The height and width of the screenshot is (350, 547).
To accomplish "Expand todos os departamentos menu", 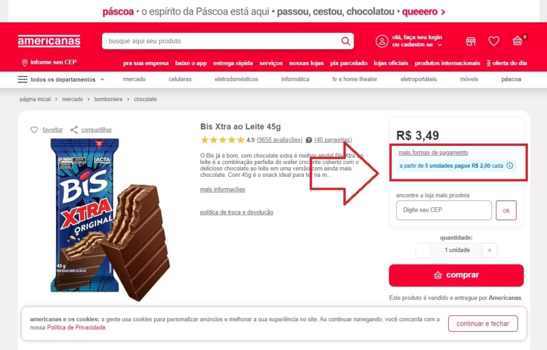I will pyautogui.click(x=61, y=80).
